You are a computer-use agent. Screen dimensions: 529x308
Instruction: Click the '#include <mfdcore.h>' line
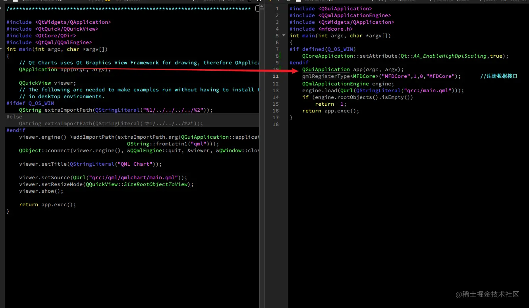(x=321, y=29)
